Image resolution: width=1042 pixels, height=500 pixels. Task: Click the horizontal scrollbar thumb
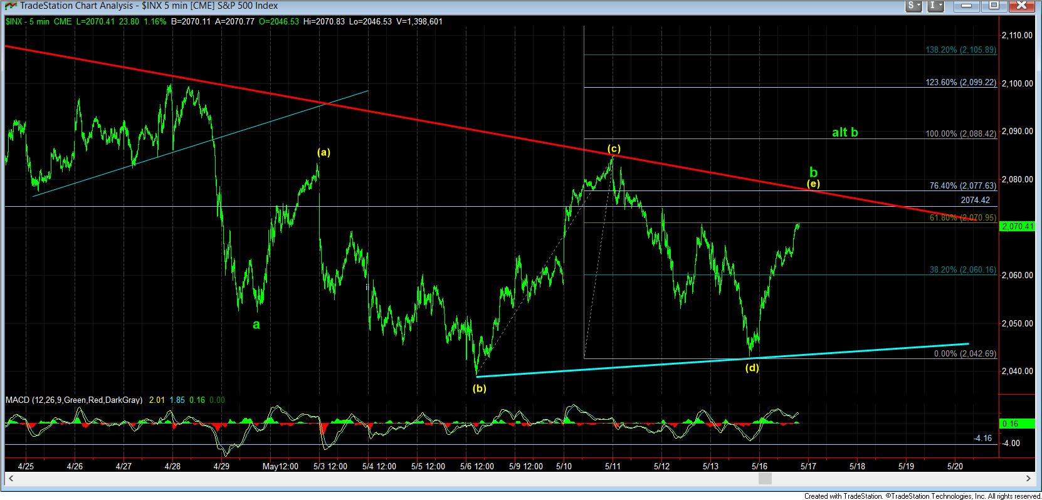coord(765,479)
